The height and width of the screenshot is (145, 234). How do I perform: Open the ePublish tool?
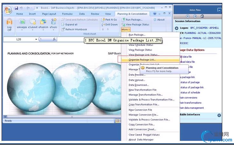point(43,24)
